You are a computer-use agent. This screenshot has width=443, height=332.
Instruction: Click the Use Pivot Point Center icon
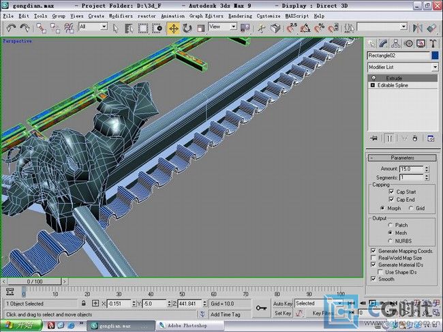(245, 28)
